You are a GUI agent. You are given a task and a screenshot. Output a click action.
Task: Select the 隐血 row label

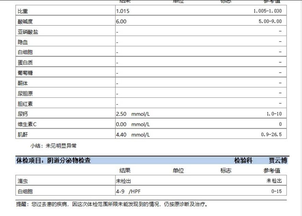(x=23, y=42)
